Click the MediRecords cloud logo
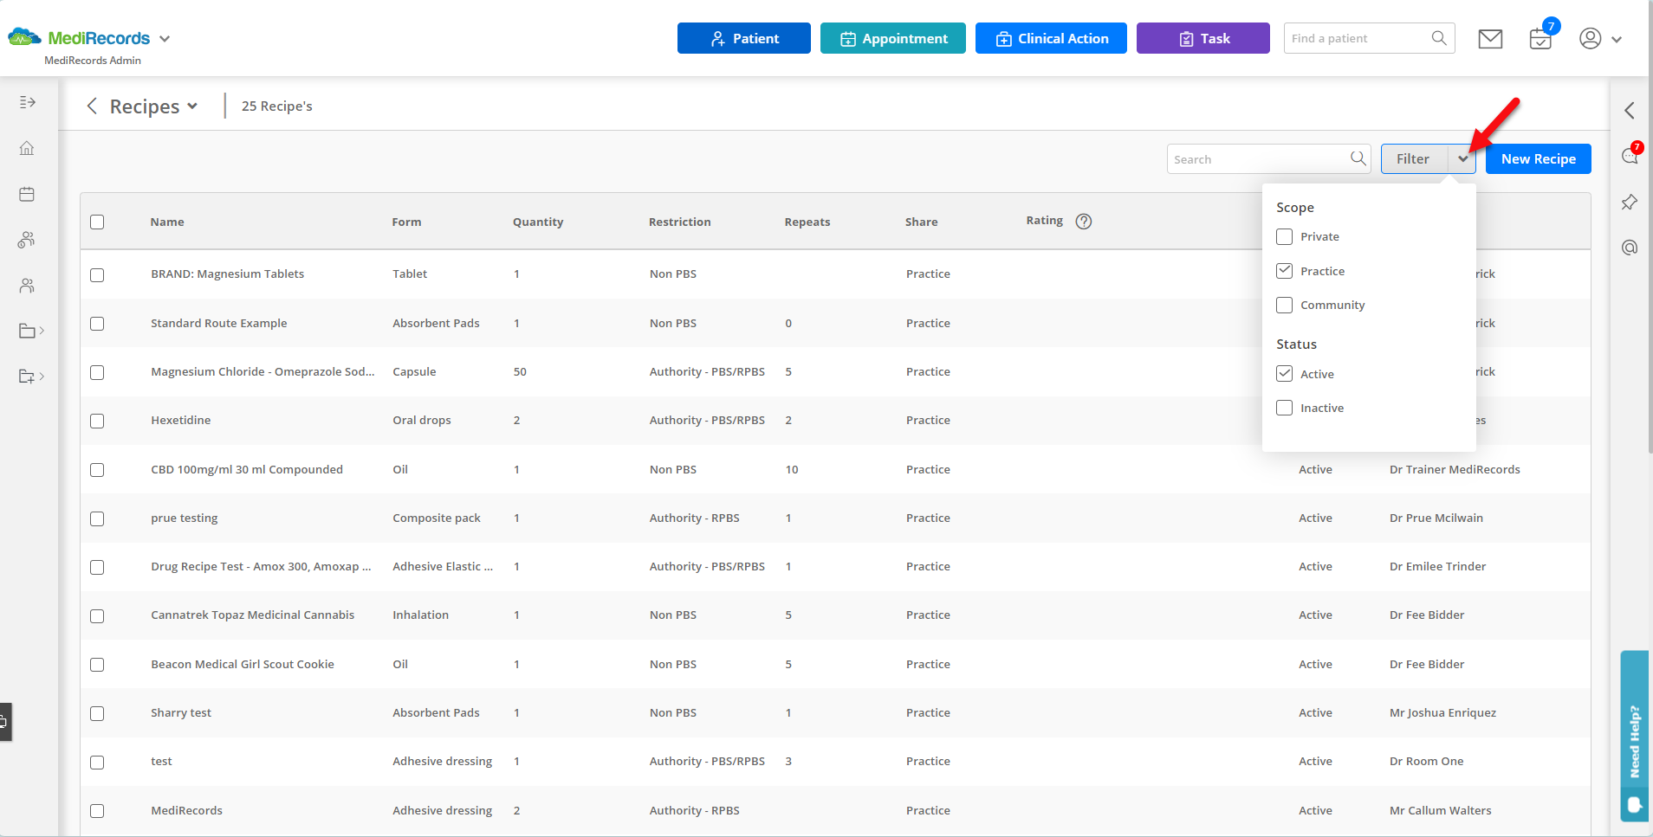Image resolution: width=1653 pixels, height=837 pixels. (24, 37)
